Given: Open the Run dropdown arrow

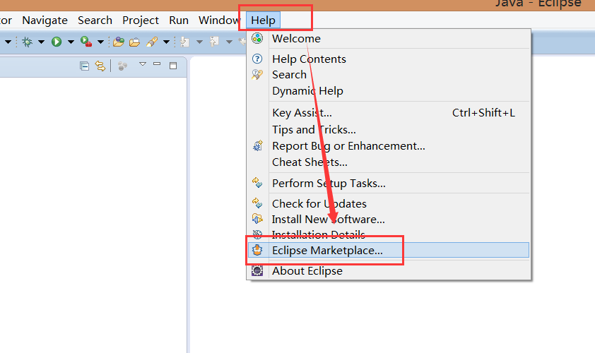Looking at the screenshot, I should [x=71, y=42].
